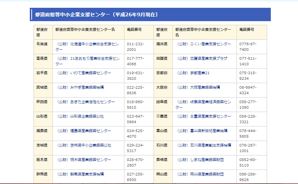This screenshot has height=184, width=298.
Task: Select the 群馬県 prefecture cell
Action: point(43,177)
